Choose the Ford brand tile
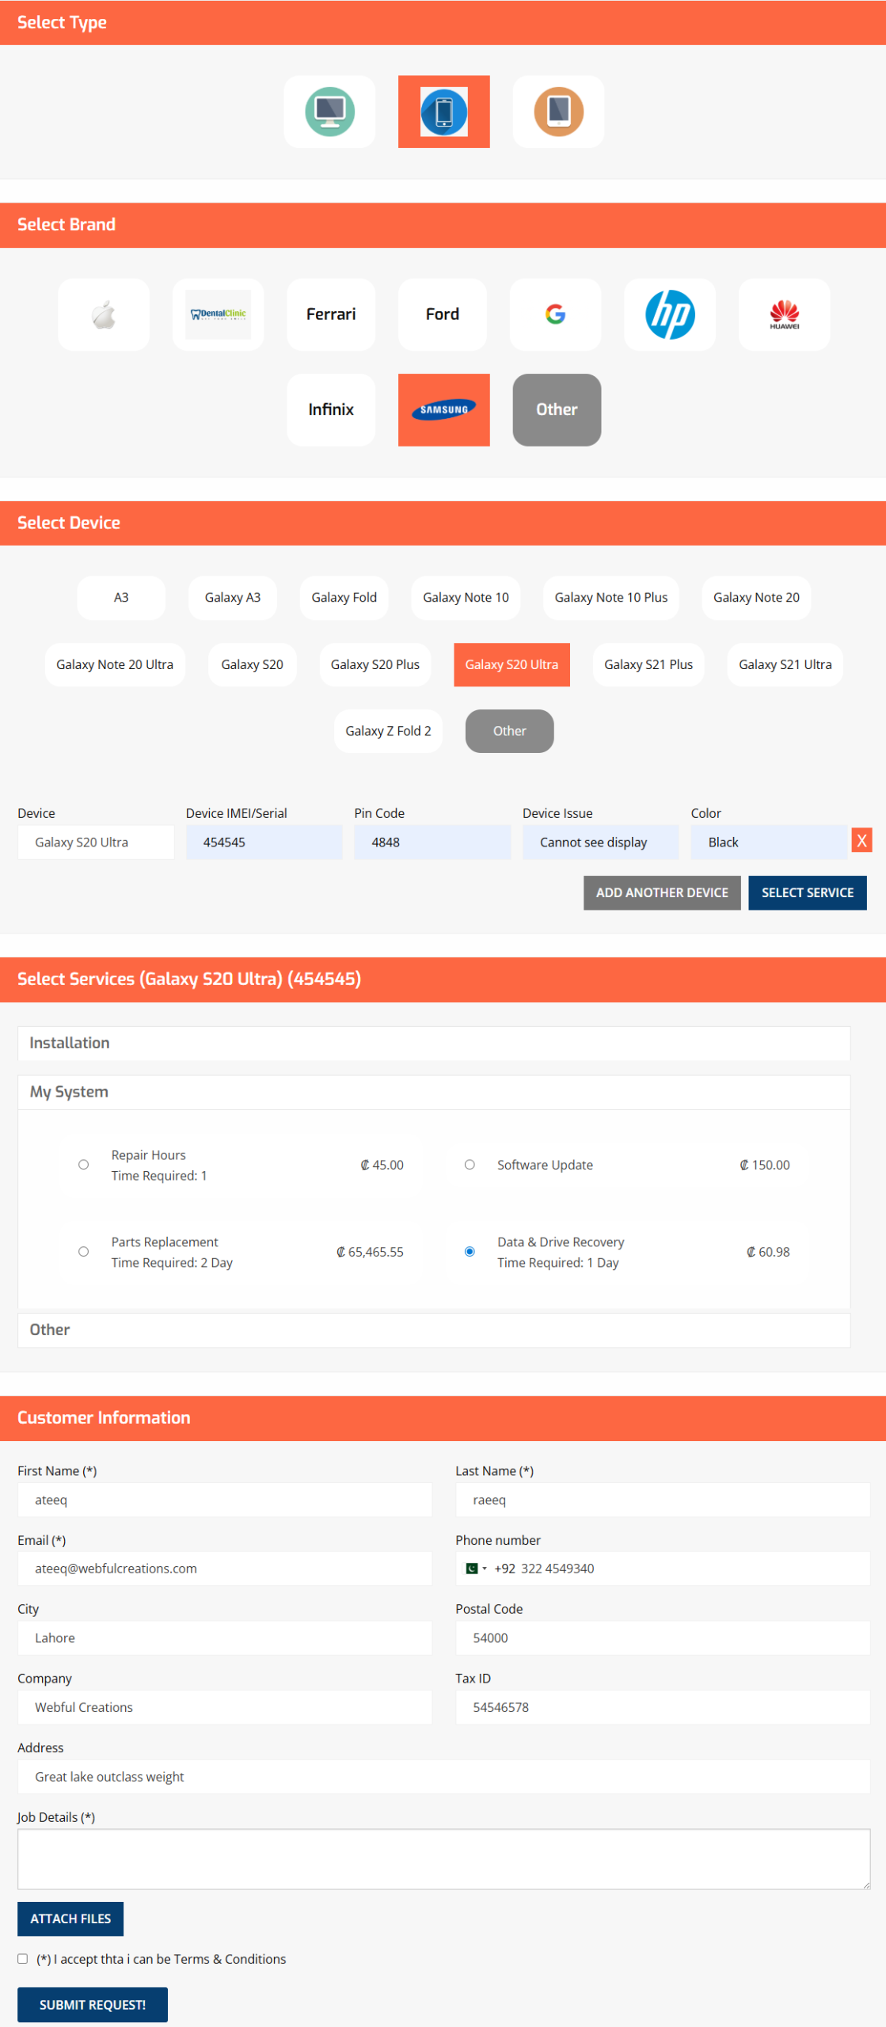Screen dimensions: 886x2027 pos(442,314)
